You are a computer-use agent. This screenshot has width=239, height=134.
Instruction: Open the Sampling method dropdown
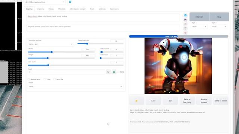[51, 44]
